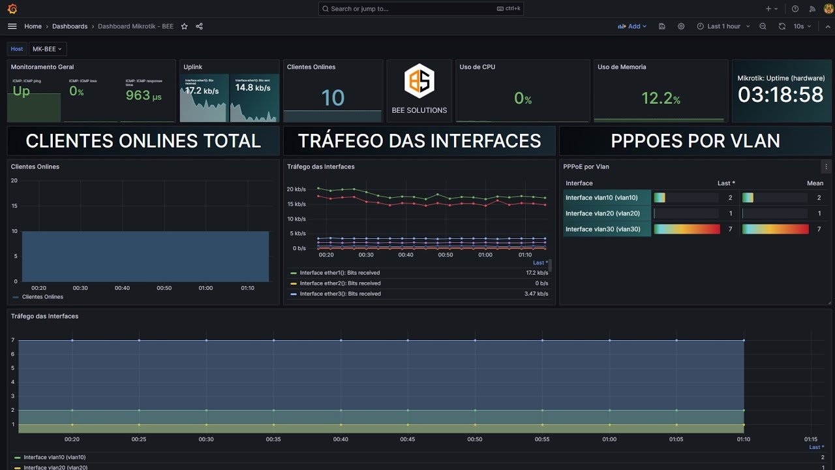Open the news feed icon
The image size is (835, 470).
click(812, 8)
